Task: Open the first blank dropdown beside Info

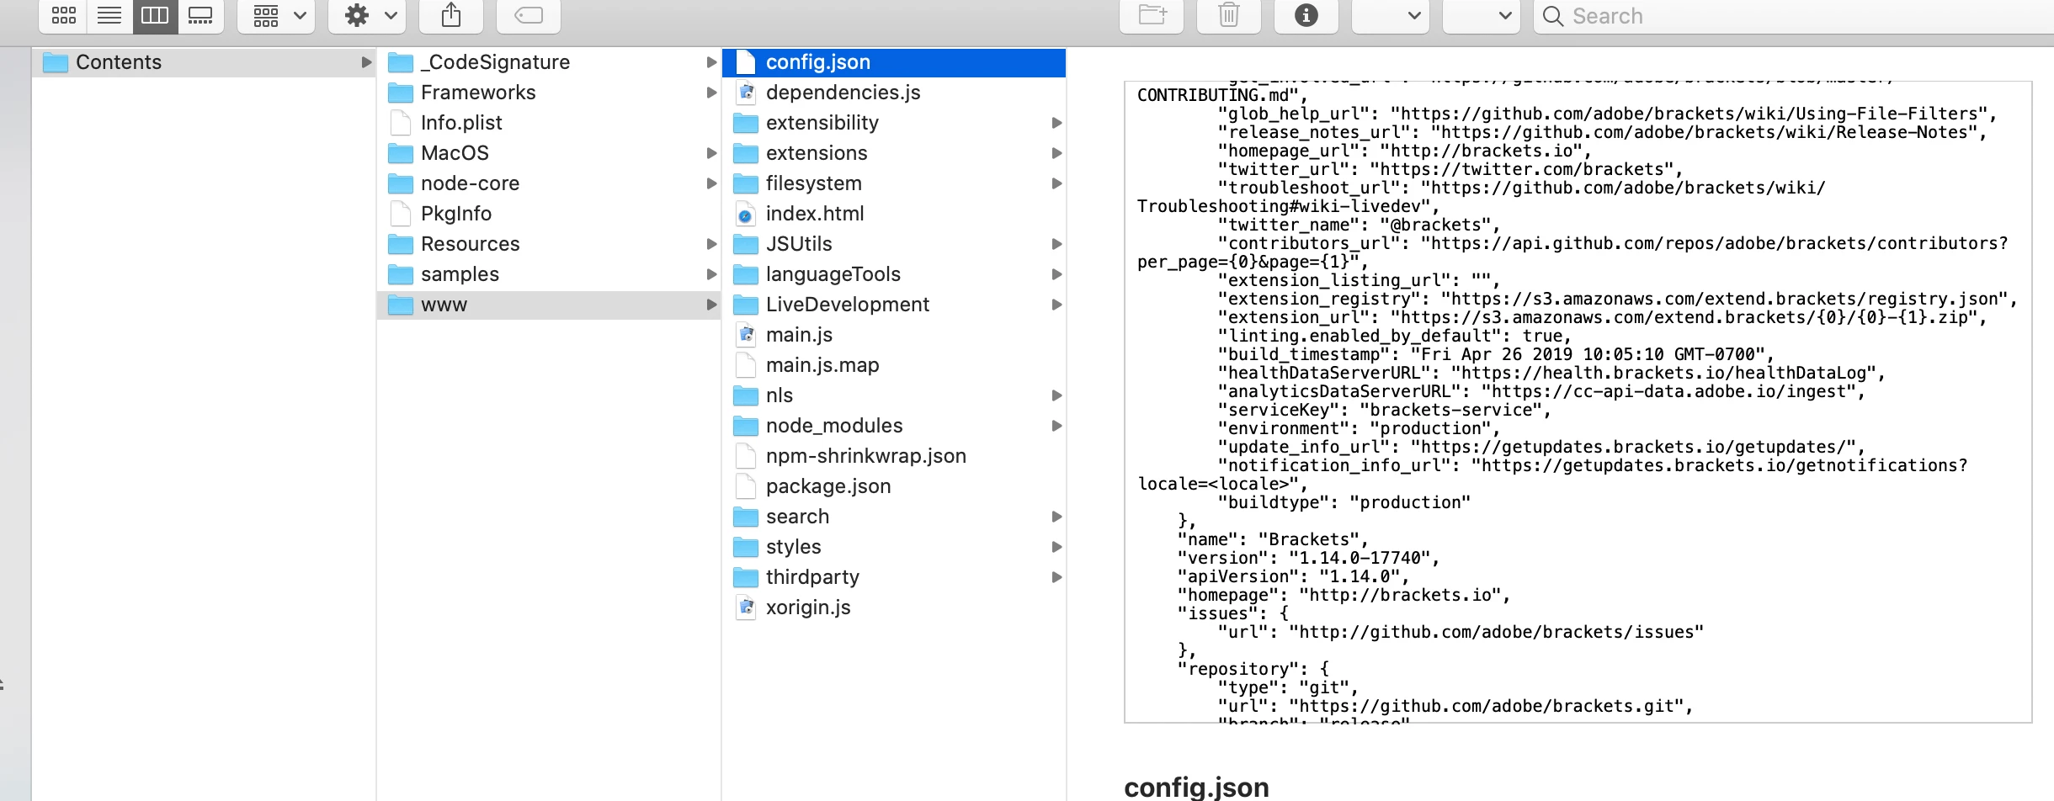Action: pos(1391,15)
